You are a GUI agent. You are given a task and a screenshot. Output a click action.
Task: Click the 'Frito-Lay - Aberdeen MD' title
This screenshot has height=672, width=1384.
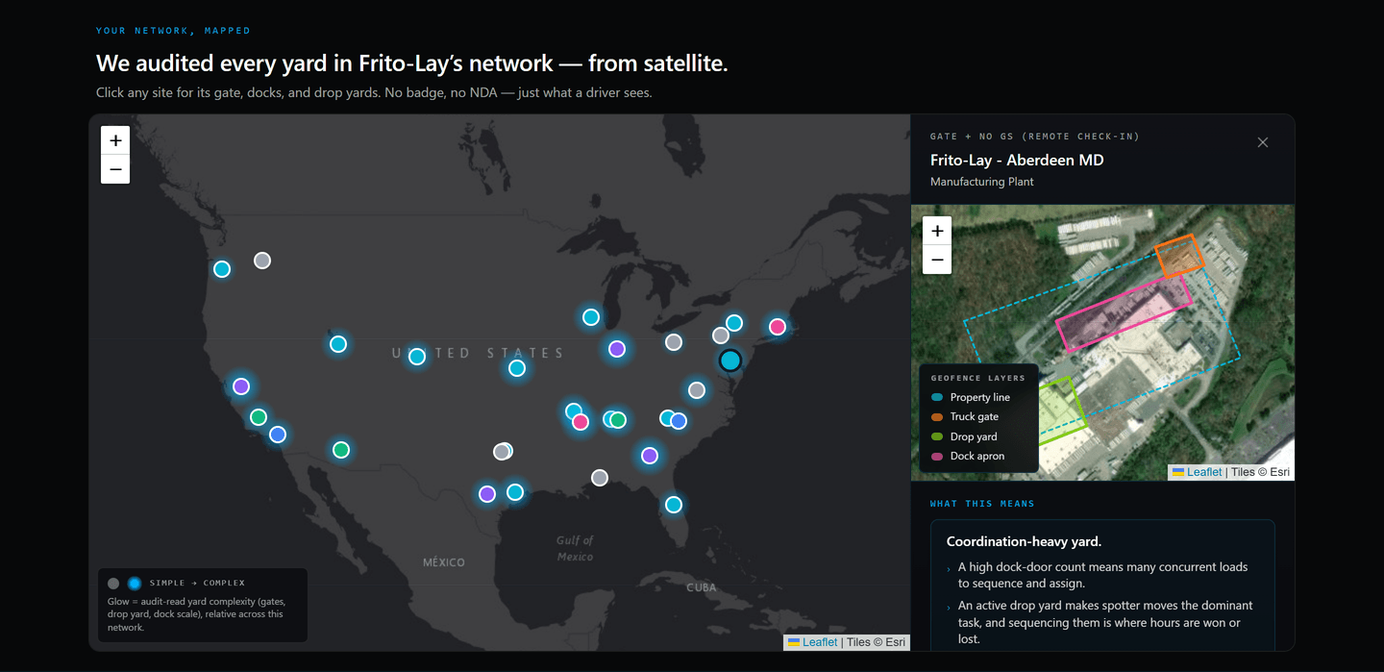click(x=1017, y=161)
